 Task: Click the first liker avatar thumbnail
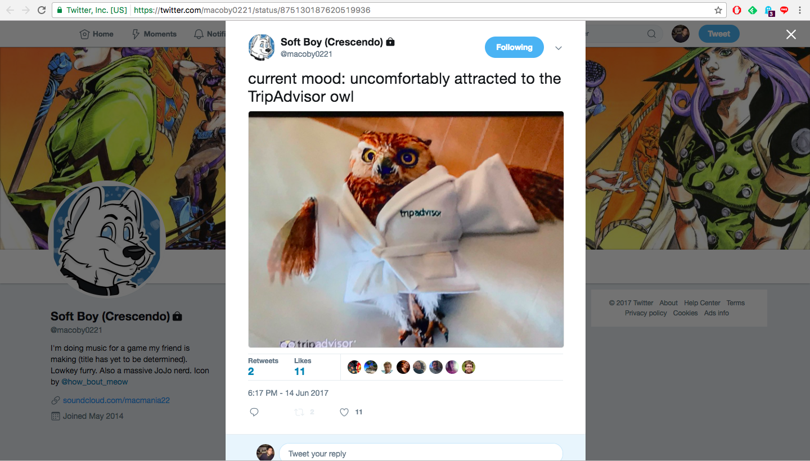[x=354, y=367]
